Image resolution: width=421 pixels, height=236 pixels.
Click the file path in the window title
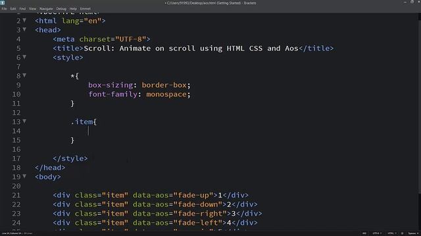tap(204, 3)
